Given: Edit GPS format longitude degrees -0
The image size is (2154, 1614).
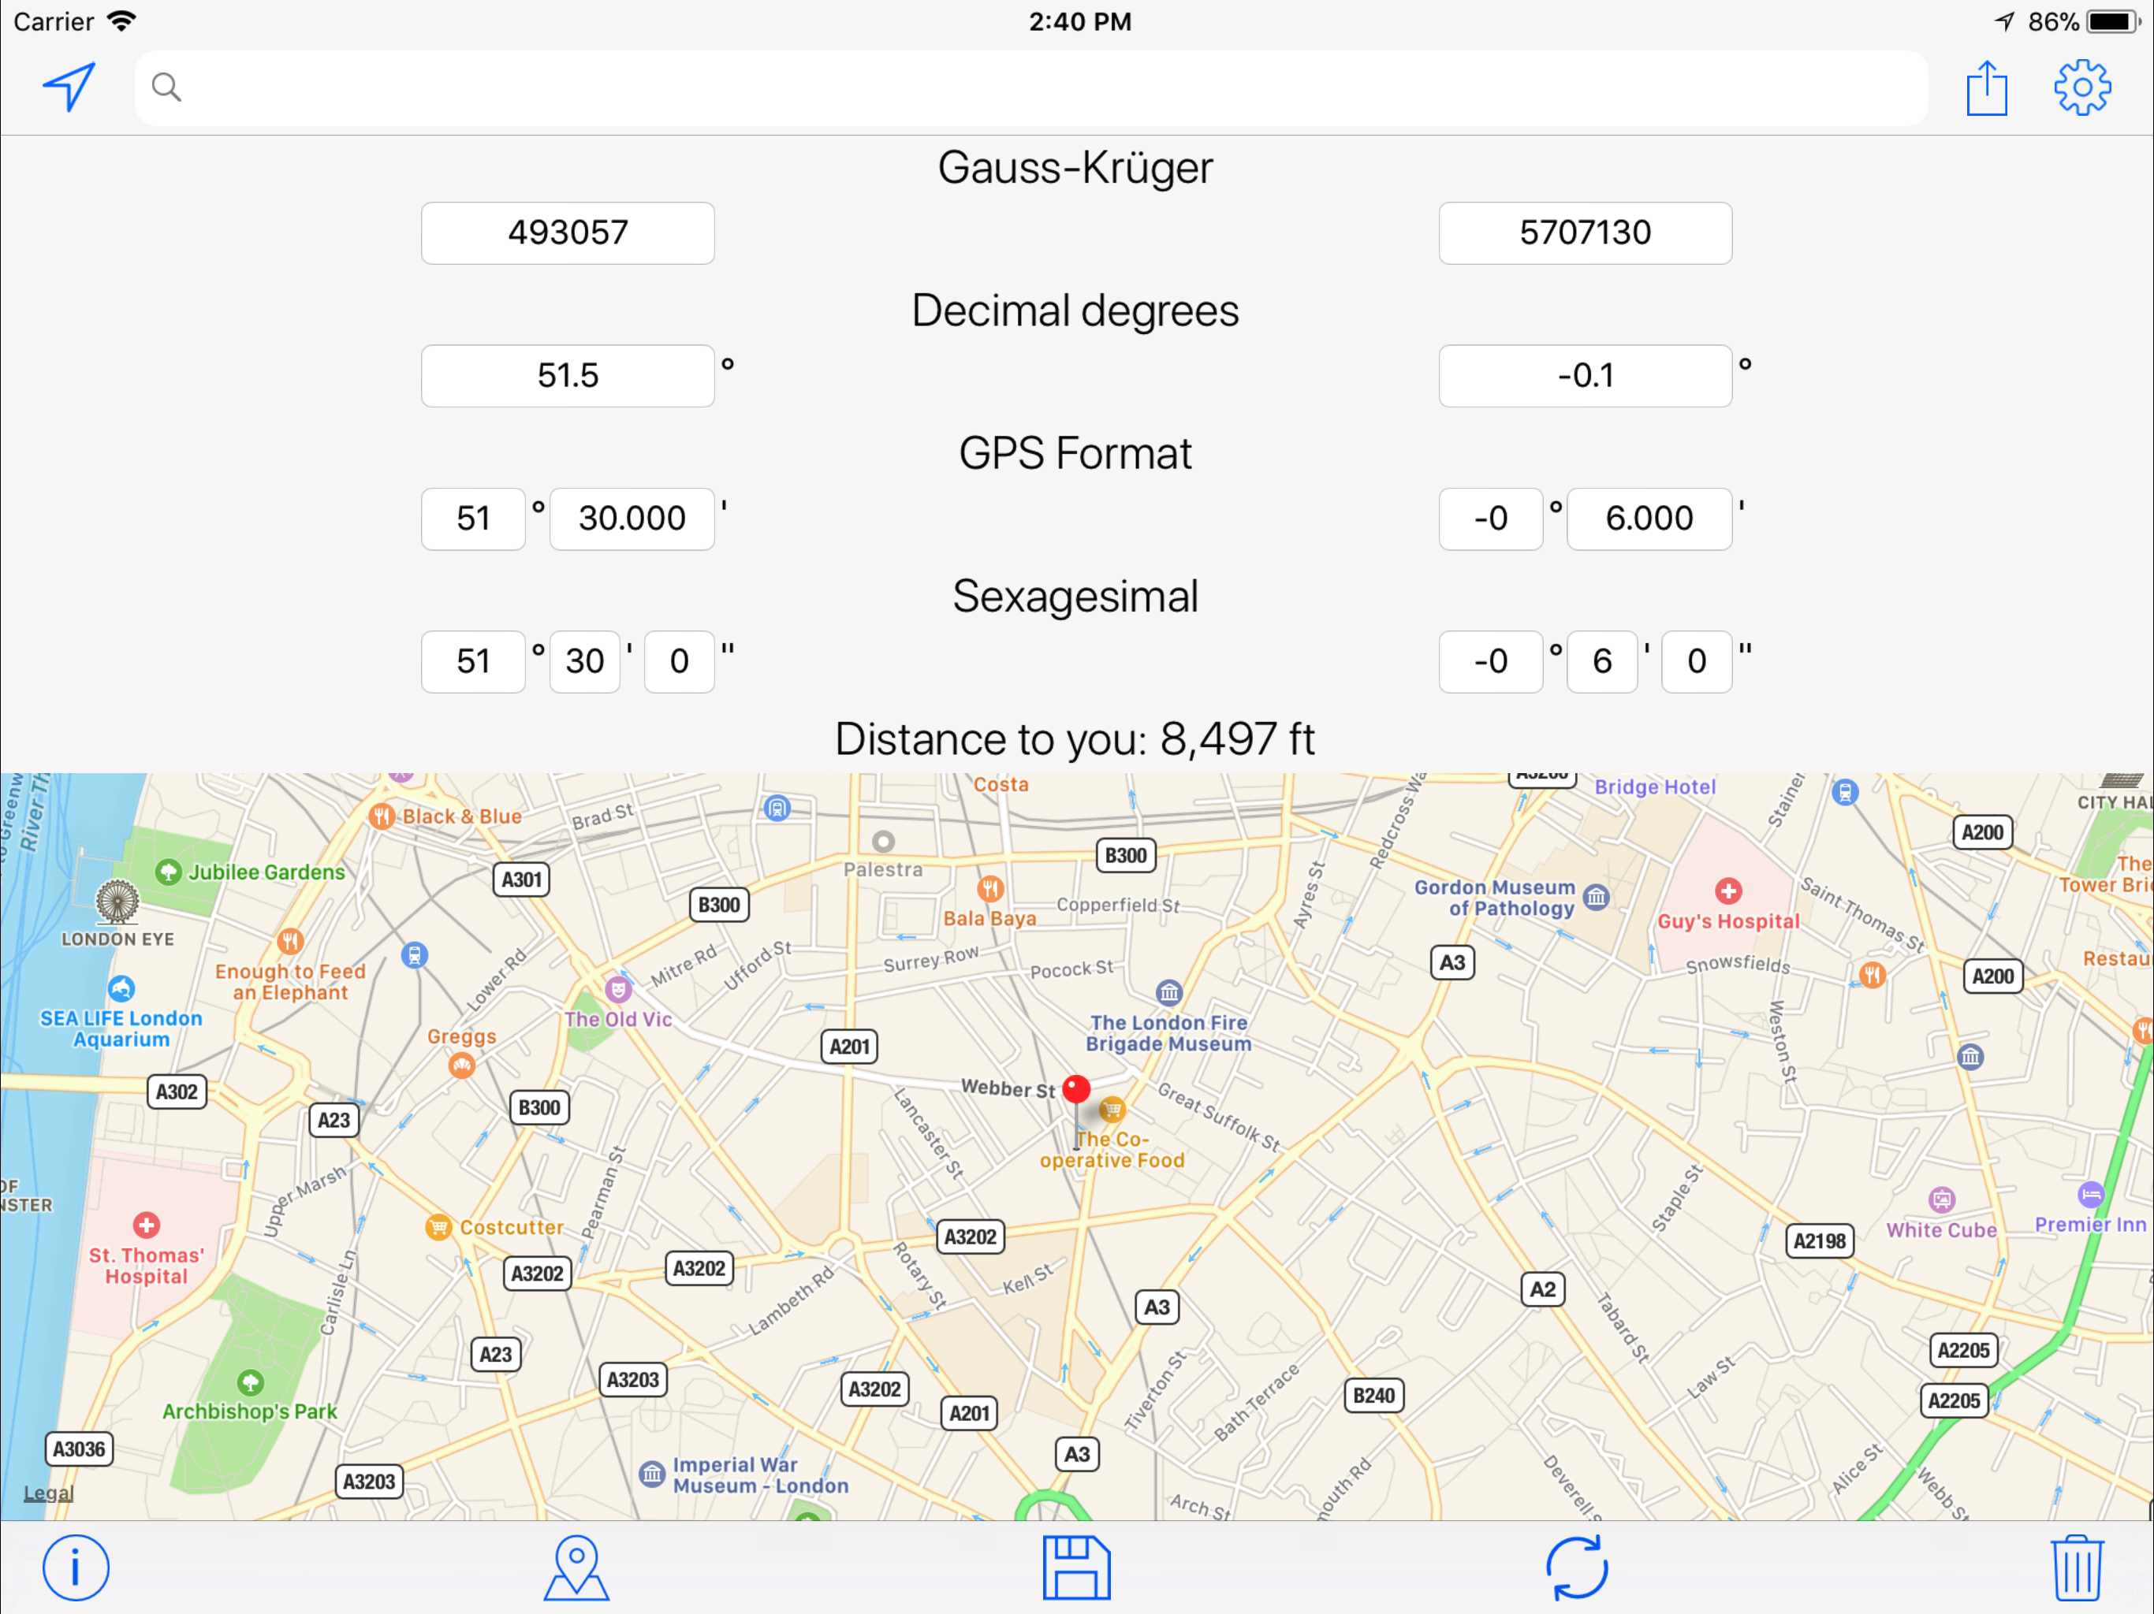Looking at the screenshot, I should [1491, 519].
